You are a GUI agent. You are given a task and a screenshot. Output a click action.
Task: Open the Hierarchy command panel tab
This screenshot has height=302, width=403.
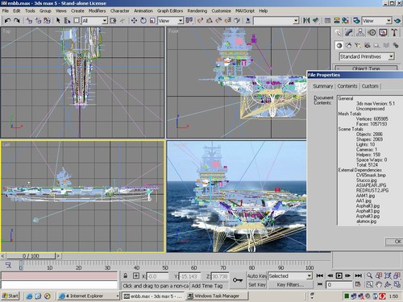coord(360,33)
